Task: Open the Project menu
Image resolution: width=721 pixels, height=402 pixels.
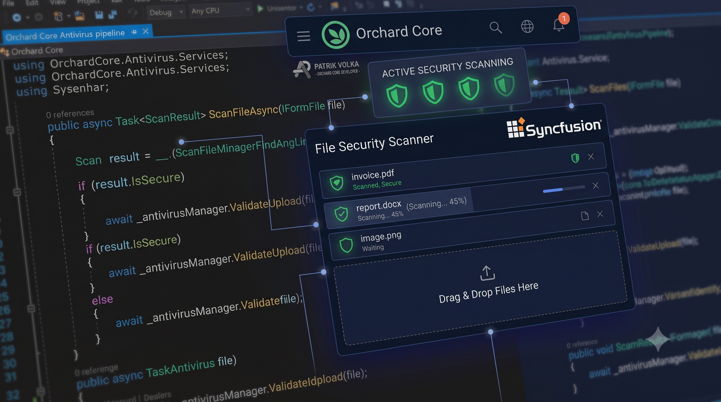Action: pyautogui.click(x=89, y=2)
